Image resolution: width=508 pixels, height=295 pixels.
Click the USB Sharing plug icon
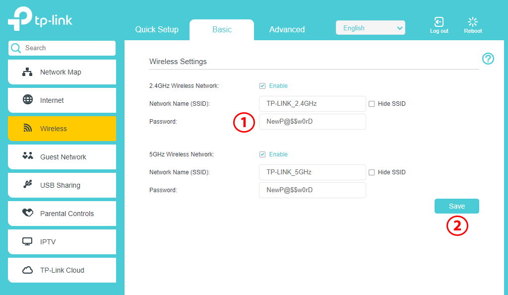coord(28,184)
